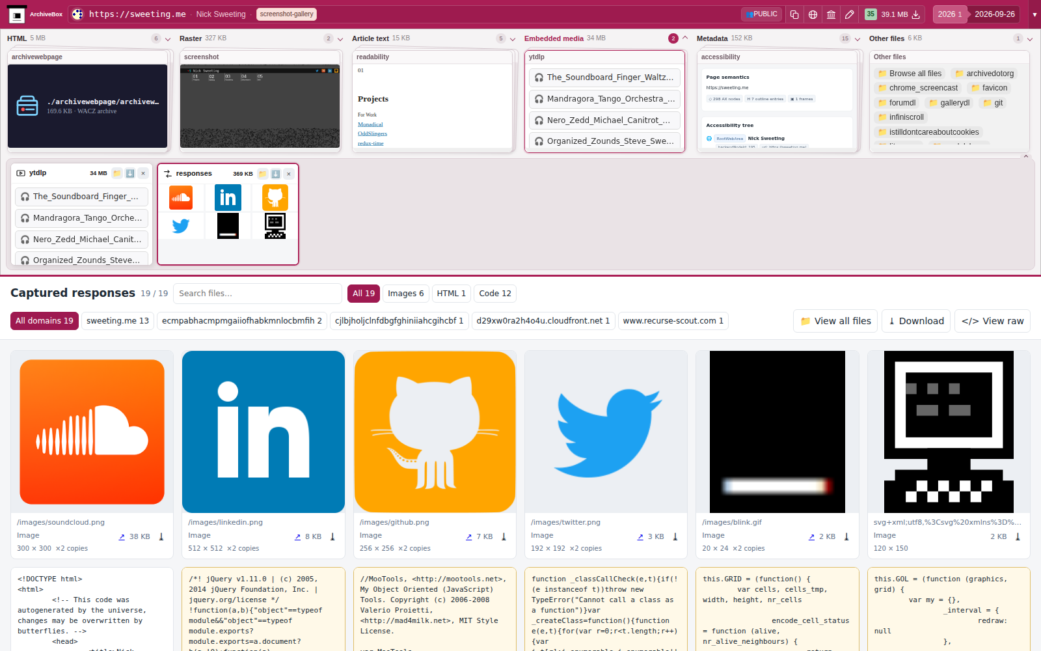This screenshot has width=1041, height=651.
Task: Filter by cjlbjholjclnfdbgfghiniiahcgihcbf domain
Action: [x=399, y=321]
